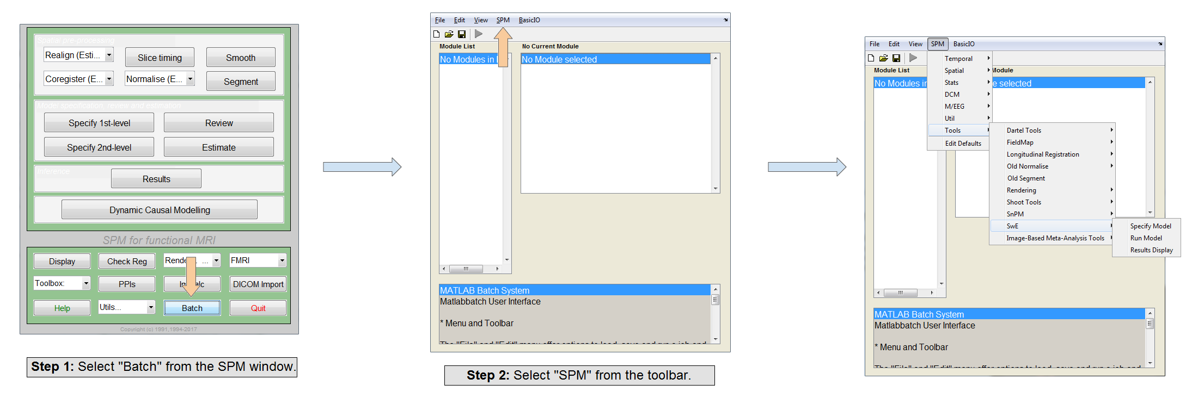Open BasicIO menu in middle batch window
Viewport: 1198px width, 410px height.
coord(529,20)
